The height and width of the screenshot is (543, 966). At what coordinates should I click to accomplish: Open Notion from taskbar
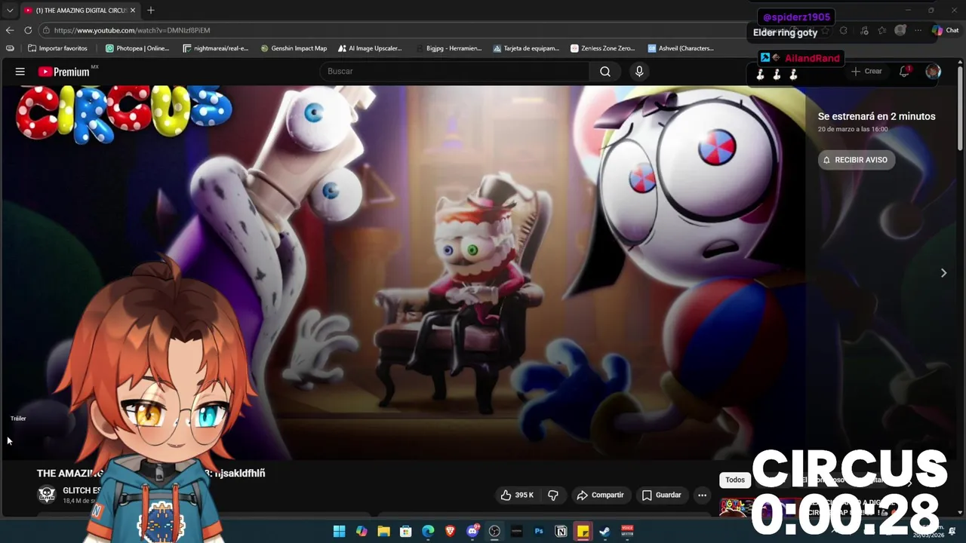(561, 532)
